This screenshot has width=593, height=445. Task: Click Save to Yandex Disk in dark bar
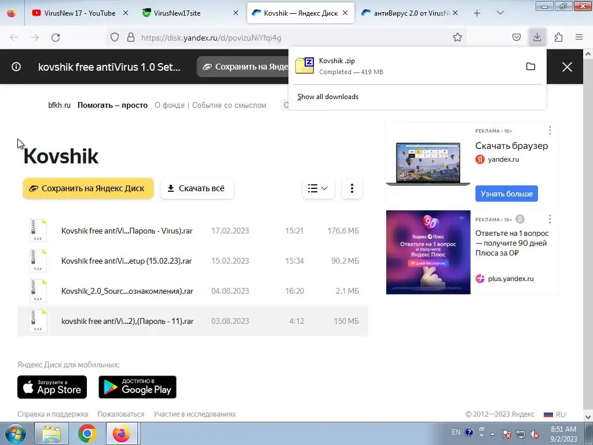click(x=243, y=67)
